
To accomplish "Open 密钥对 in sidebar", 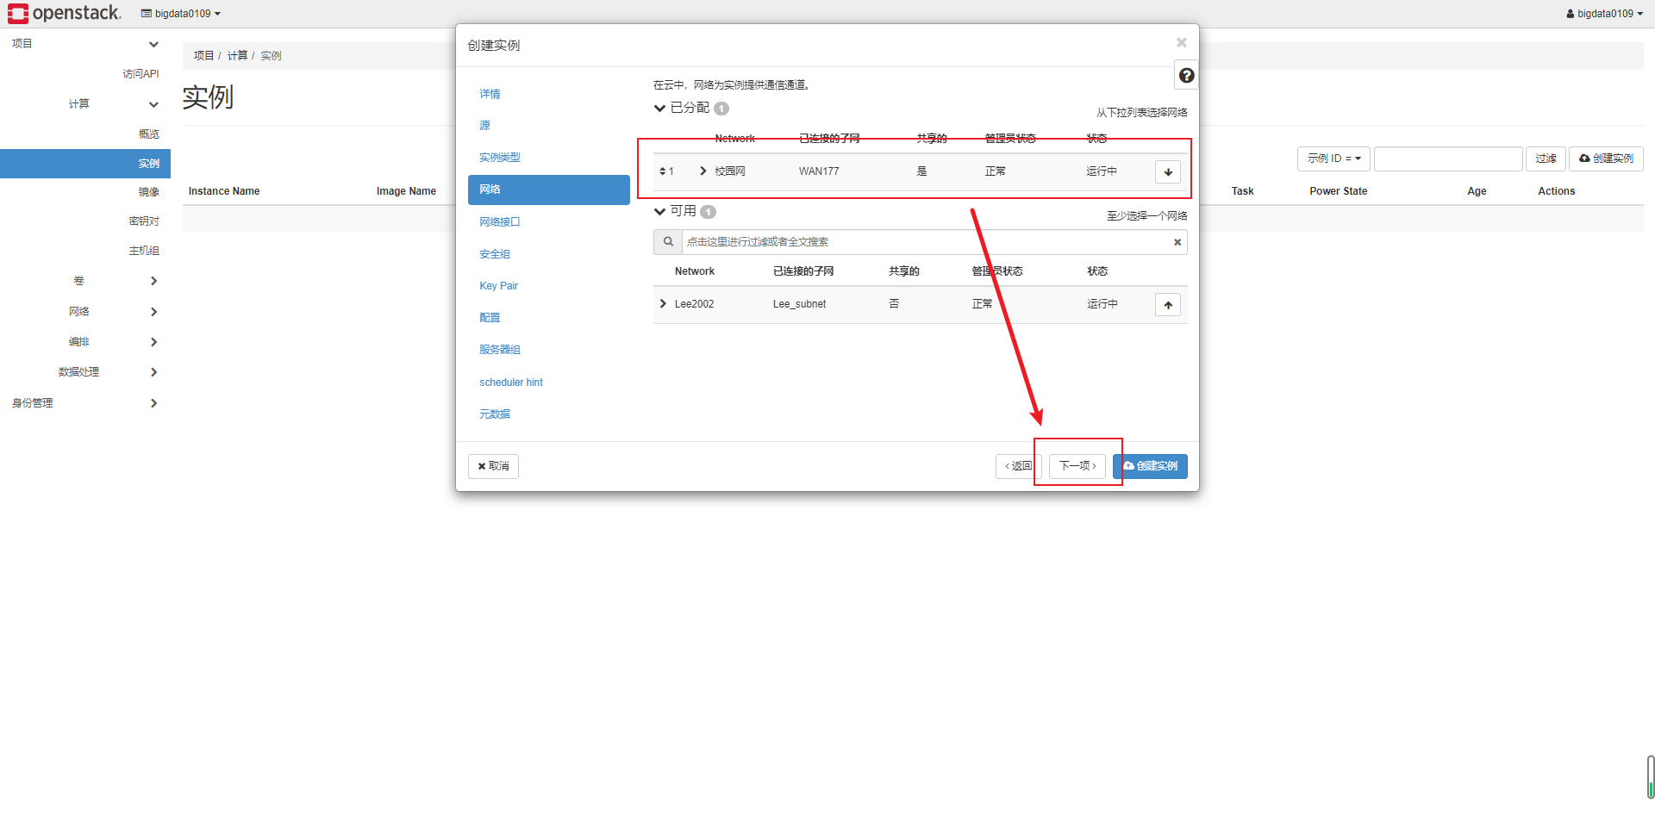I will (144, 221).
